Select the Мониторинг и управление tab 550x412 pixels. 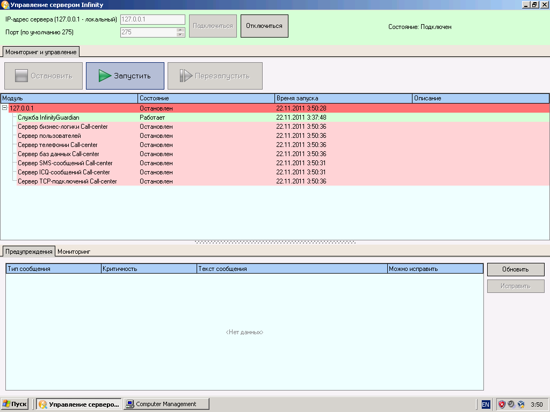41,52
